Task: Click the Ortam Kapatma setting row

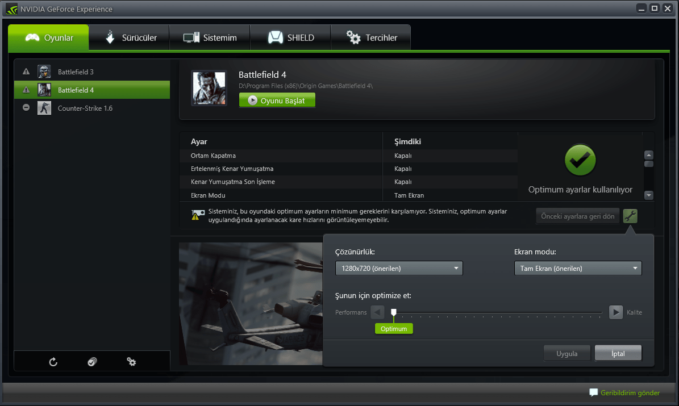Action: coord(349,156)
